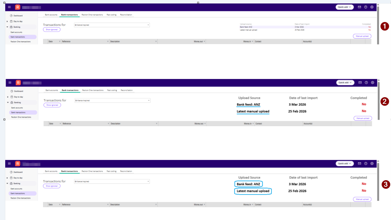Collapse the Banking section in the middle screenshot
The width and height of the screenshot is (391, 220).
(8, 102)
